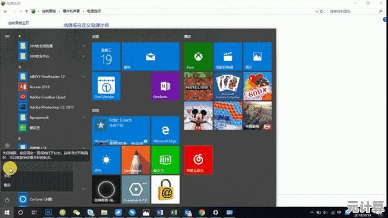Jump to letter A section header

click(20, 67)
